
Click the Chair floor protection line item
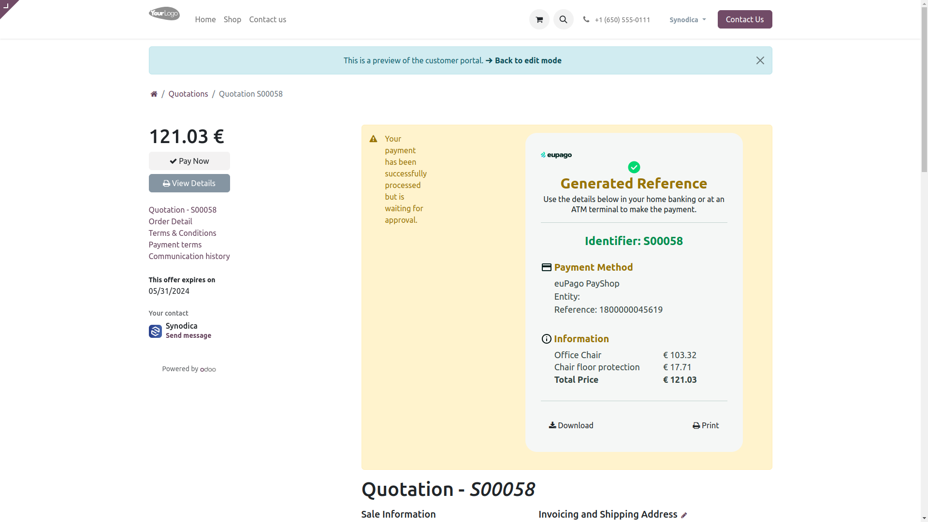coord(597,367)
